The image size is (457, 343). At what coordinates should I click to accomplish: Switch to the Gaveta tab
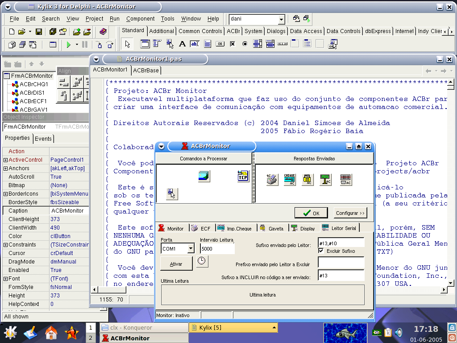(272, 228)
